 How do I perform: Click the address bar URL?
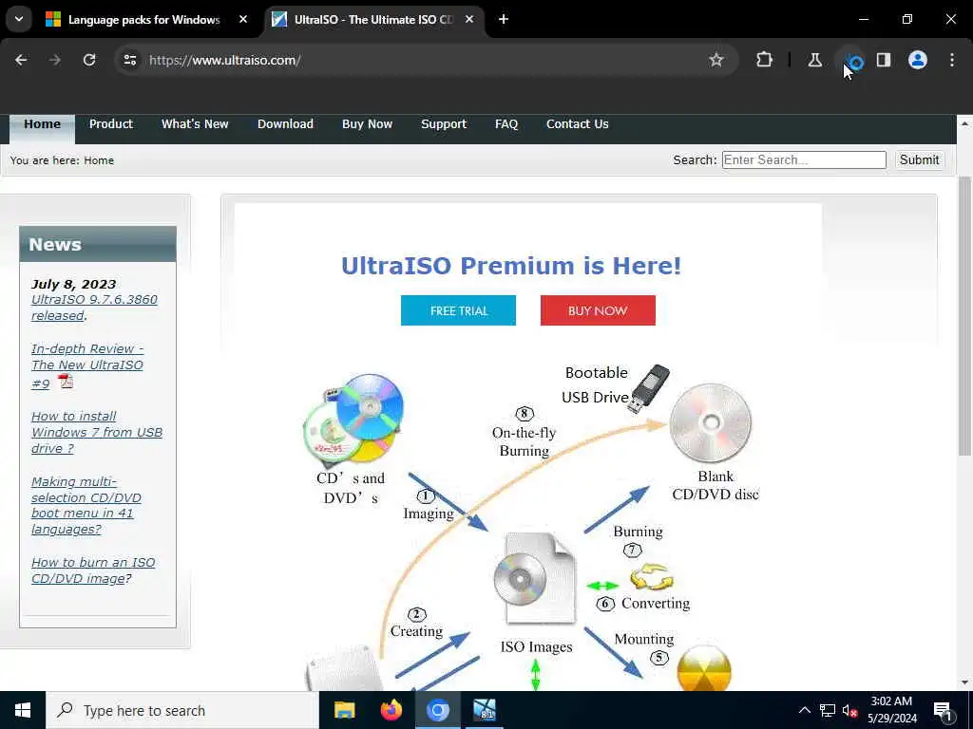click(x=224, y=60)
